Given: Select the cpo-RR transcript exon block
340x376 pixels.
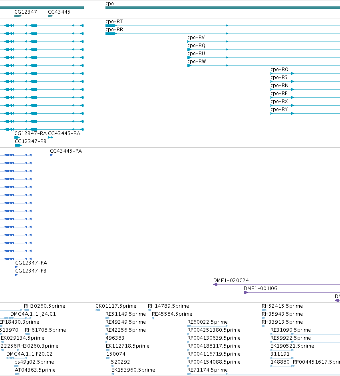Looking at the screenshot, I should pos(111,34).
